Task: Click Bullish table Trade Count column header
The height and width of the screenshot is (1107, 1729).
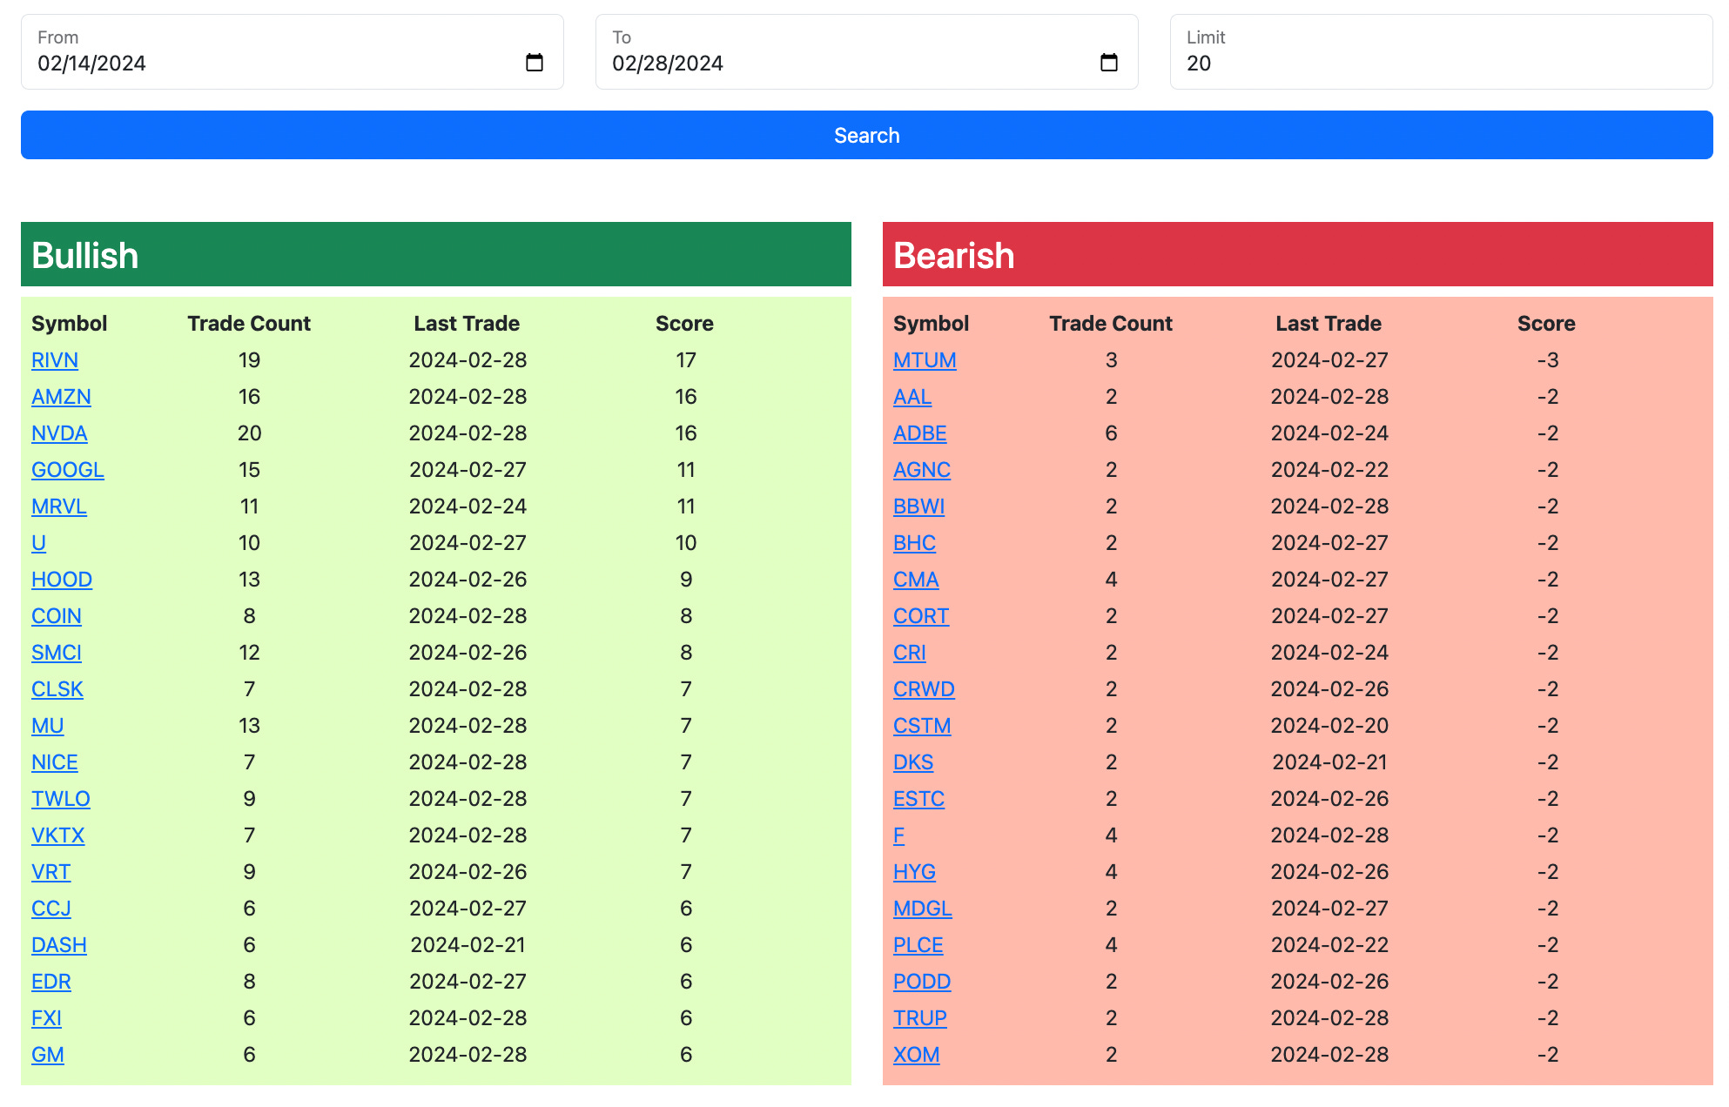Action: tap(249, 324)
